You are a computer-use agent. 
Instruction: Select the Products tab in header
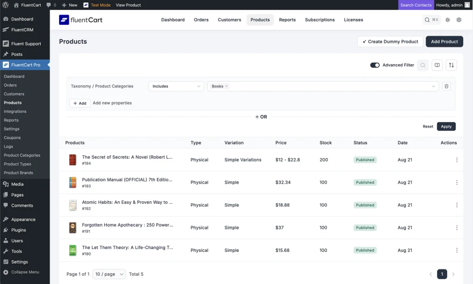tap(260, 20)
